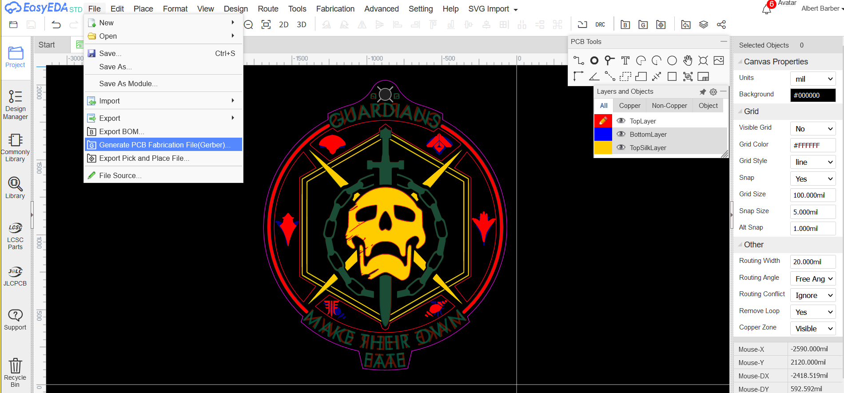Select the Text tool in PCB Tools
844x393 pixels.
(625, 60)
